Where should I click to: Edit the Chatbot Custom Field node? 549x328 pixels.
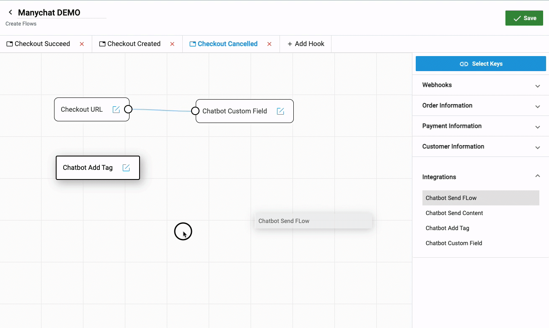[280, 111]
